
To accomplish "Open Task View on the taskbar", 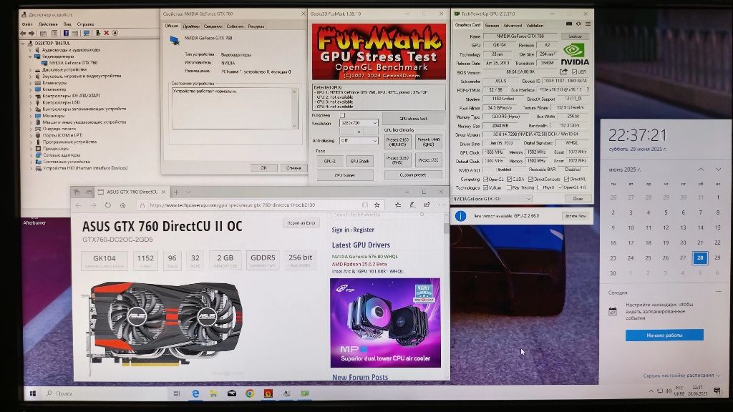I will tap(177, 393).
